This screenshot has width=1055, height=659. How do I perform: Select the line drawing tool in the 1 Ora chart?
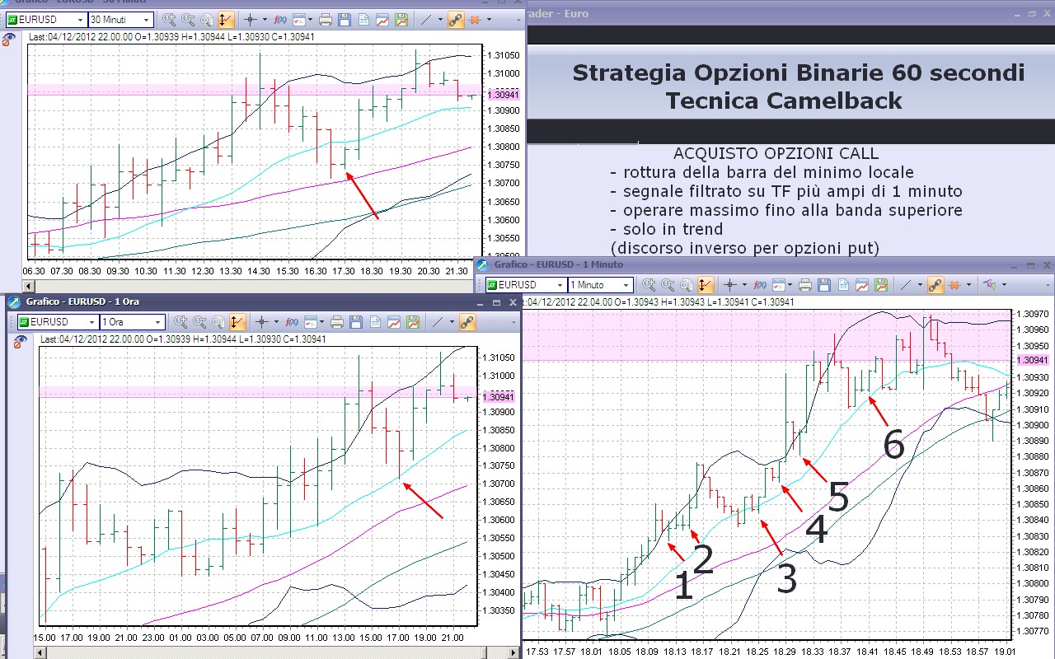tap(437, 322)
